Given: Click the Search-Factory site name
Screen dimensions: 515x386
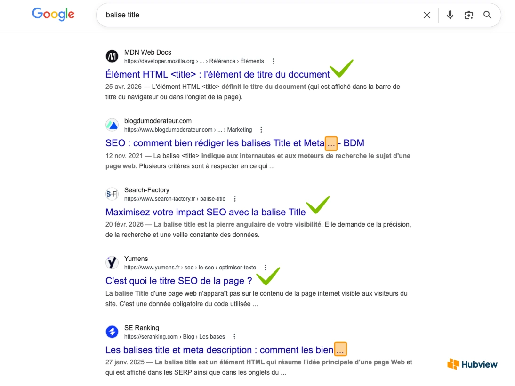Looking at the screenshot, I should [146, 190].
